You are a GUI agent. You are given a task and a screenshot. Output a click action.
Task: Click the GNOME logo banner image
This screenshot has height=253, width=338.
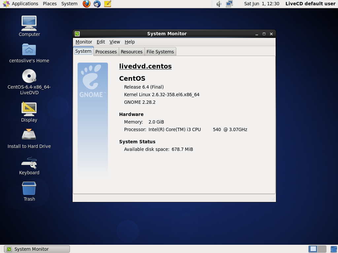tap(93, 120)
